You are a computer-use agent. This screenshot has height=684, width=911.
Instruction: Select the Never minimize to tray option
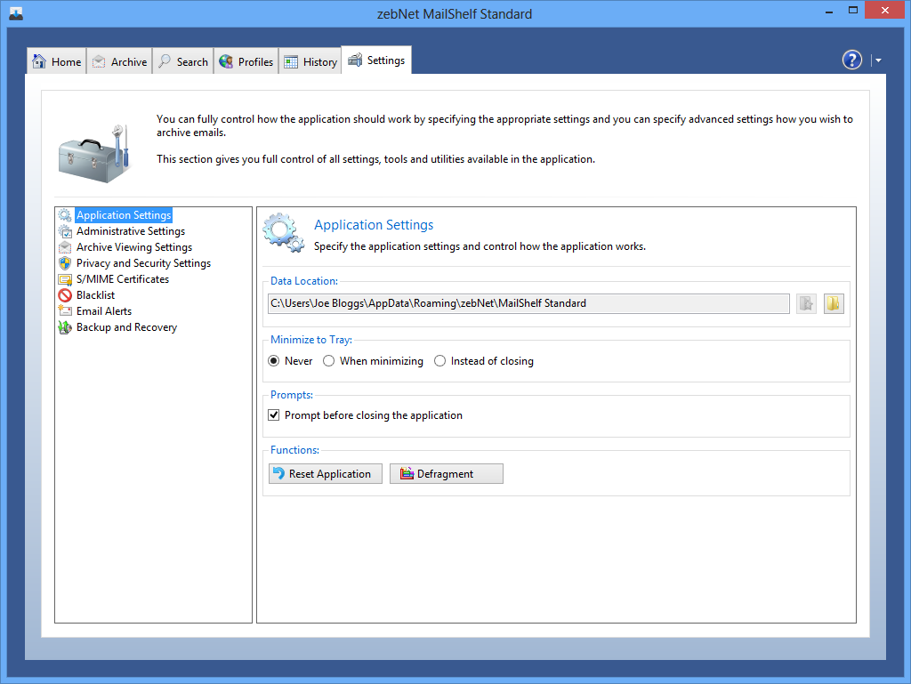275,361
